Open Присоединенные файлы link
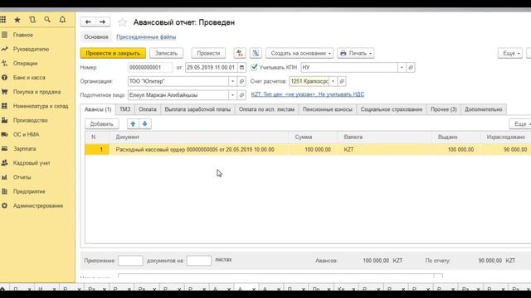Image resolution: width=531 pixels, height=298 pixels. click(x=146, y=36)
